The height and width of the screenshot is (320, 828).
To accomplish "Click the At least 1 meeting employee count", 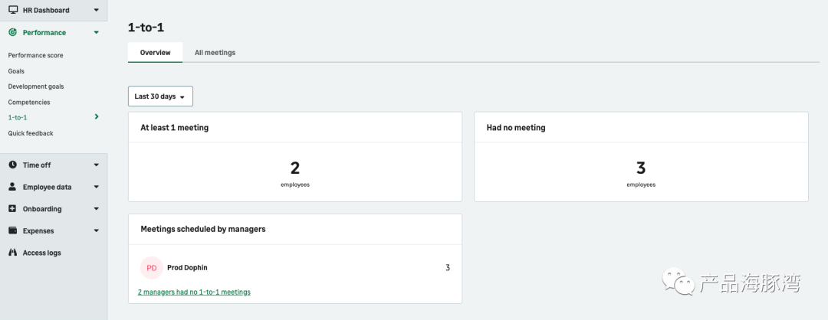I will tap(294, 168).
